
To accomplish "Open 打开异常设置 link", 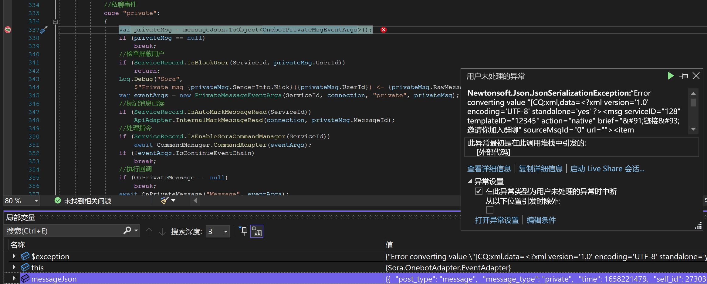I will (497, 220).
